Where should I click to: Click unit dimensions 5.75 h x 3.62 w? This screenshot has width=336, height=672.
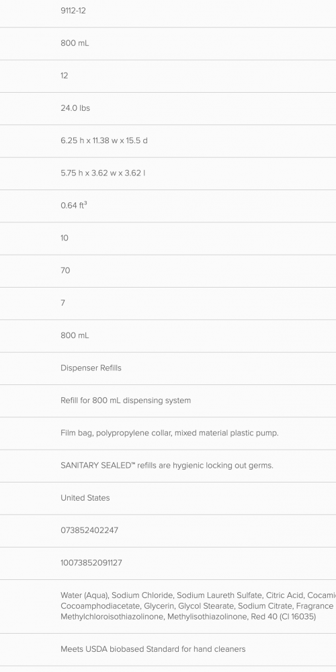tap(103, 173)
